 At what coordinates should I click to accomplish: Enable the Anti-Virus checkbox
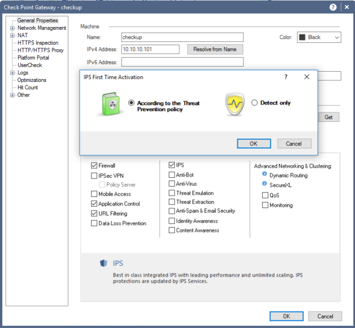(x=172, y=184)
